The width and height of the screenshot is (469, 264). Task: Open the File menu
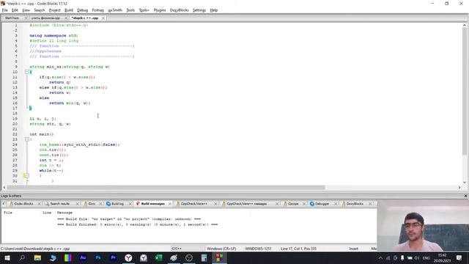(5, 10)
